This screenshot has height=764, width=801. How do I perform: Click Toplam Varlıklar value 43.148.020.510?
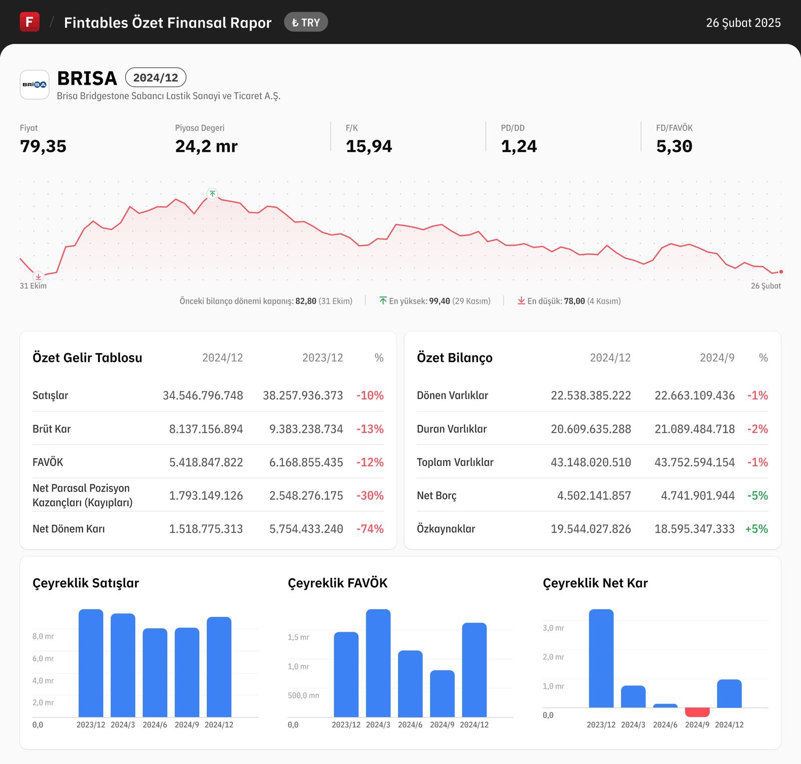coord(591,462)
